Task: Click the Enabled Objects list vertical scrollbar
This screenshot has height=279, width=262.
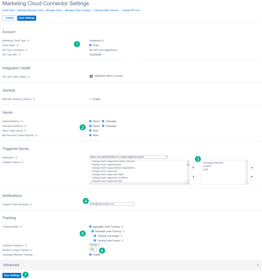Action: pos(188,172)
